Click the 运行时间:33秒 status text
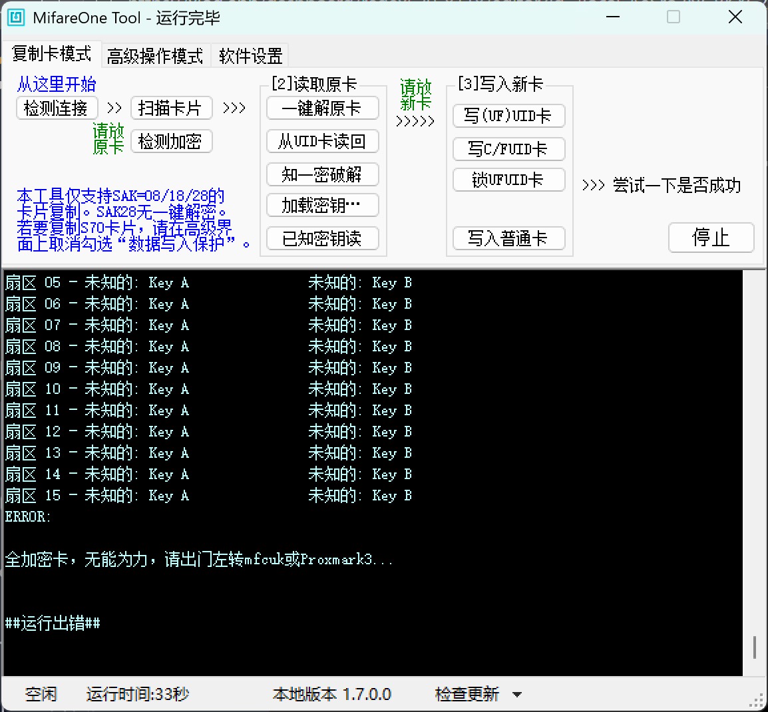The image size is (768, 712). tap(138, 694)
